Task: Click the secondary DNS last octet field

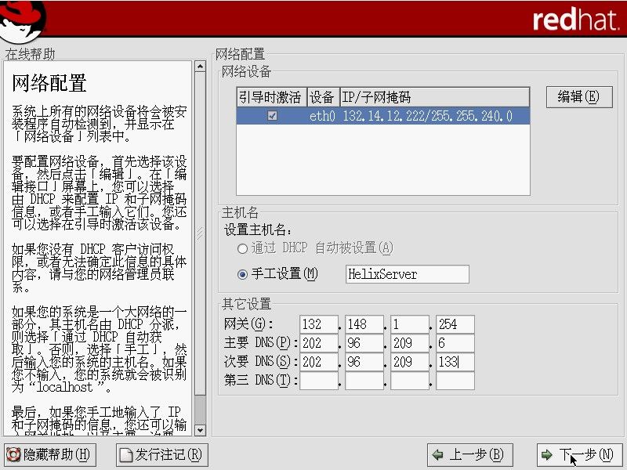Action: (455, 362)
